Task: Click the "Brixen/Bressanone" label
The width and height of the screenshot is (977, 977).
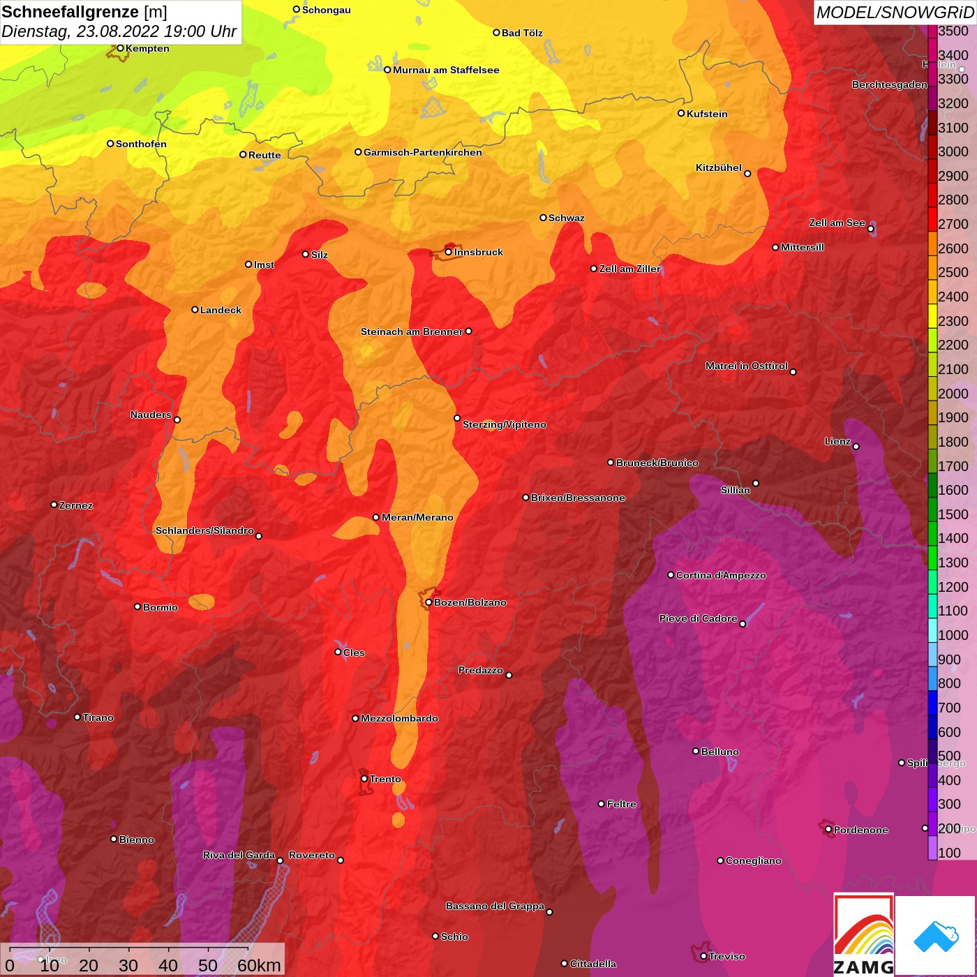Action: pyautogui.click(x=578, y=498)
